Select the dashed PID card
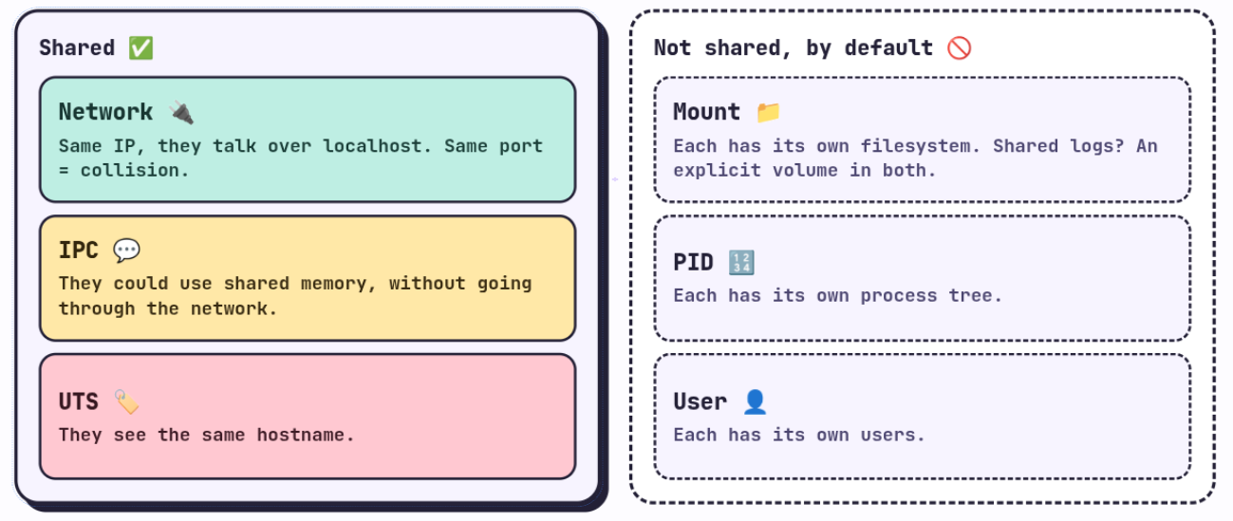1233x521 pixels. click(923, 278)
